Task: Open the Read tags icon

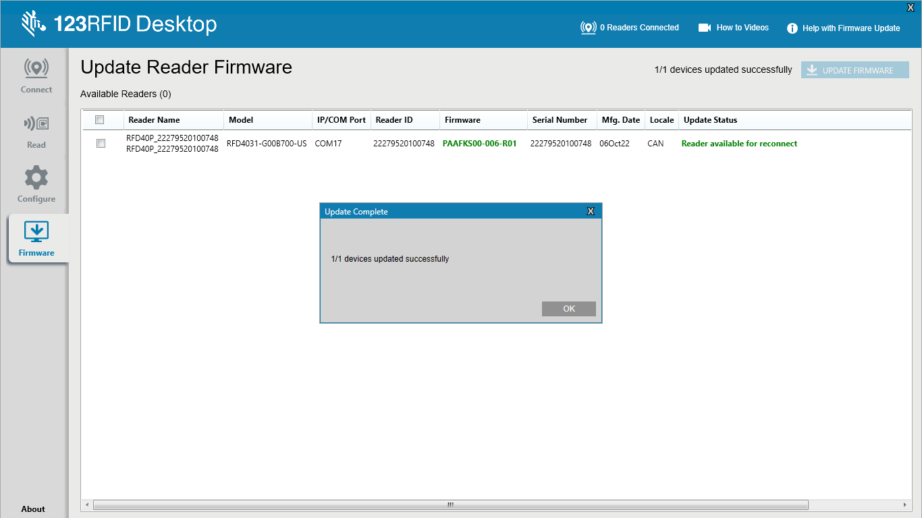Action: (x=36, y=124)
